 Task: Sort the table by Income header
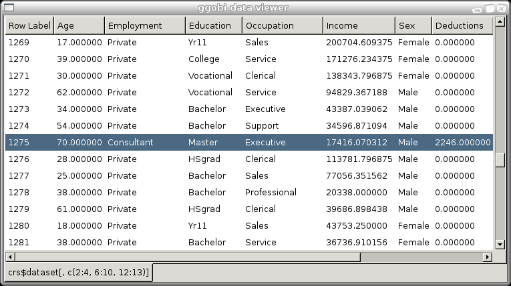tap(359, 25)
